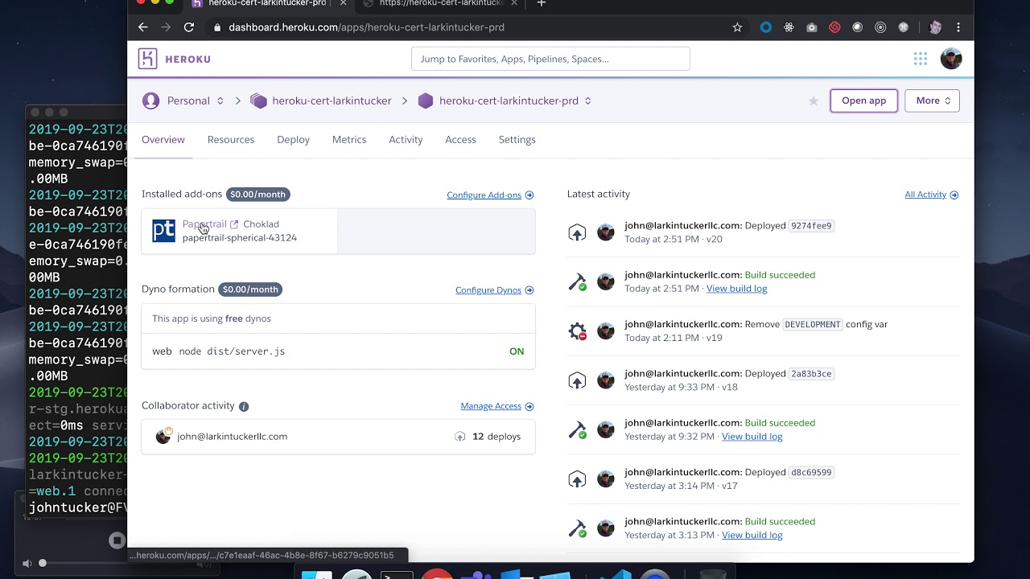This screenshot has height=579, width=1030.
Task: Reload the page in Chrome
Action: coord(189,27)
